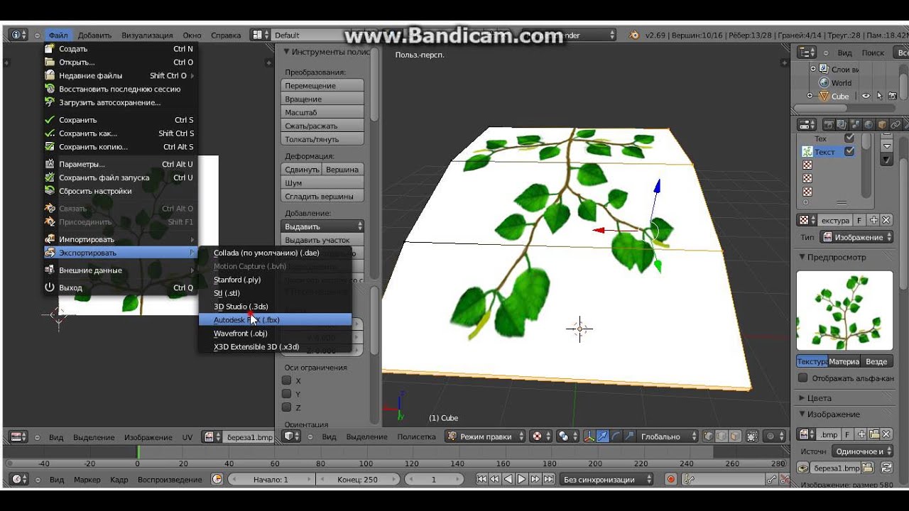The height and width of the screenshot is (511, 909).
Task: Enable X axis constraint checkbox
Action: point(287,380)
